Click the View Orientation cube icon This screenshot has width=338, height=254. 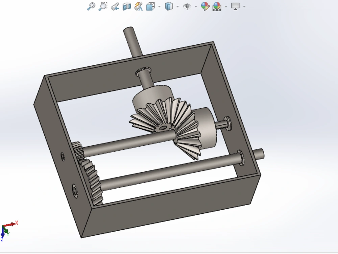tap(150, 6)
